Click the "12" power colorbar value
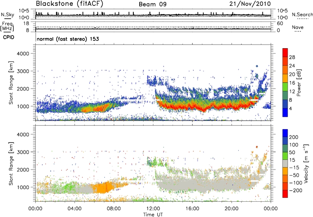The width and height of the screenshot is (313, 217). [292, 92]
